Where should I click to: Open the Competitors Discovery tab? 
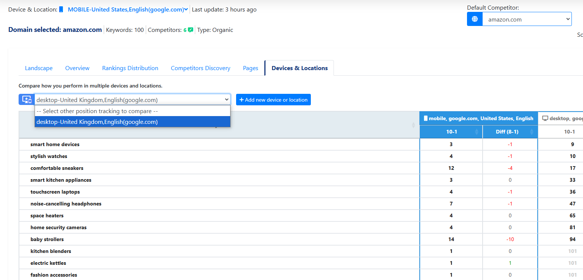pyautogui.click(x=200, y=68)
